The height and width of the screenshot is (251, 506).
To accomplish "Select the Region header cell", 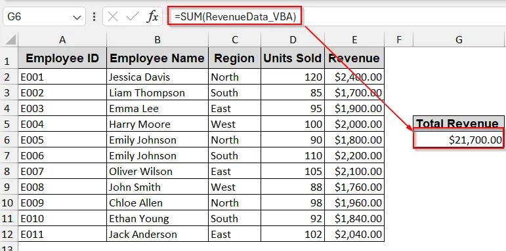I will [234, 58].
